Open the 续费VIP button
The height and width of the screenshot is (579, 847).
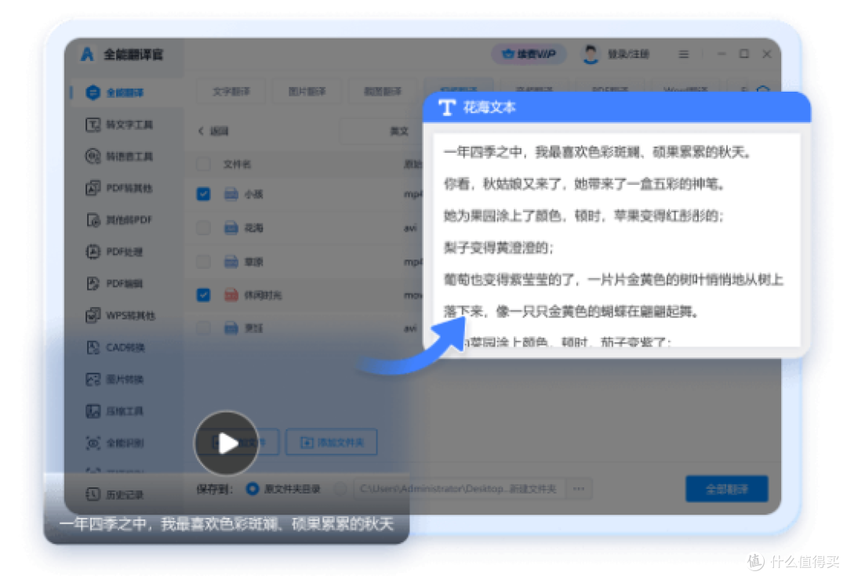coord(529,54)
